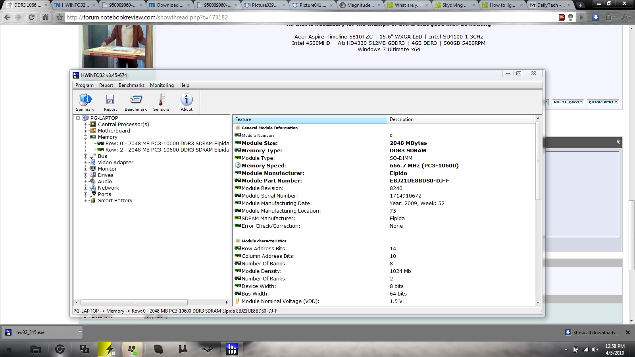Collapse the PG-LAPTOP root node
The width and height of the screenshot is (635, 357).
coord(78,118)
